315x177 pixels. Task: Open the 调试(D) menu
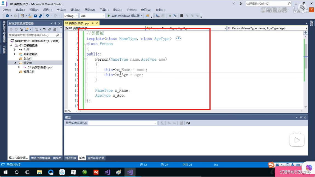point(75,10)
